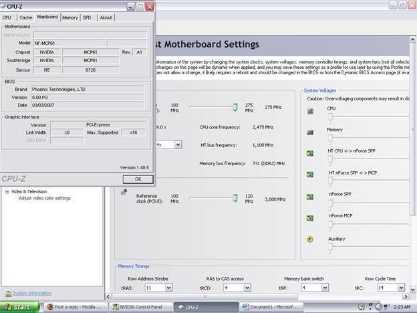
Task: Click the 275 MHz reference clock slider handle
Action: pyautogui.click(x=235, y=107)
